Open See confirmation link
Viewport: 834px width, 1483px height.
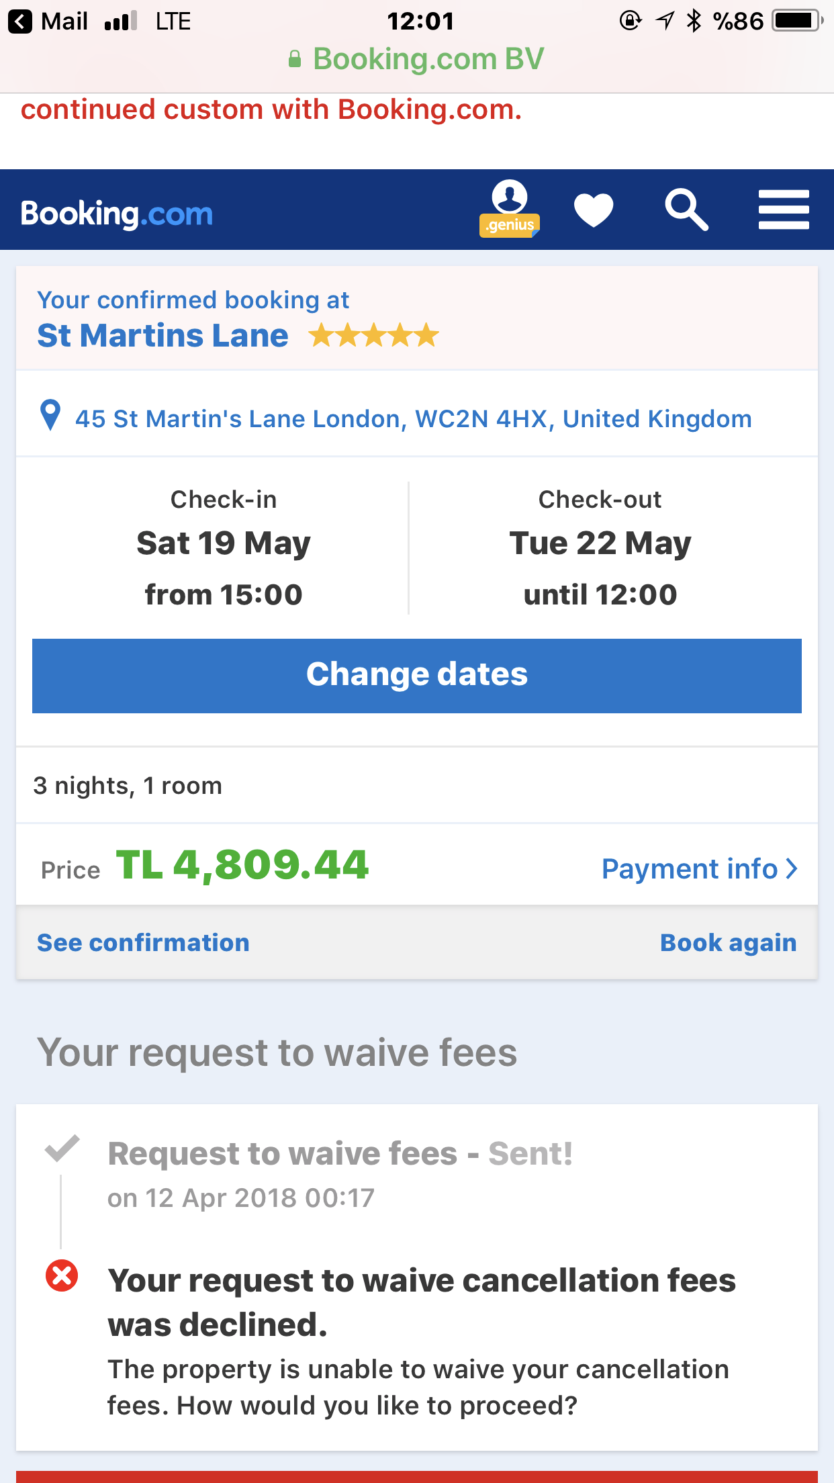pyautogui.click(x=143, y=943)
